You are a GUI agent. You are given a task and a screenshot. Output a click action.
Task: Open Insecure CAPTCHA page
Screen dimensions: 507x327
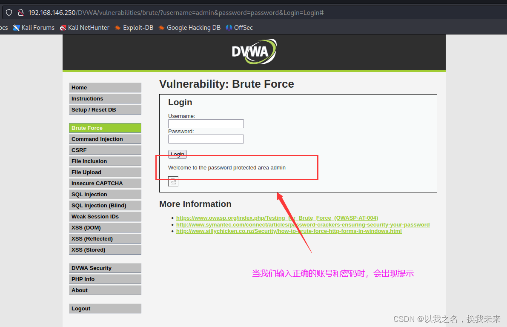coord(105,184)
